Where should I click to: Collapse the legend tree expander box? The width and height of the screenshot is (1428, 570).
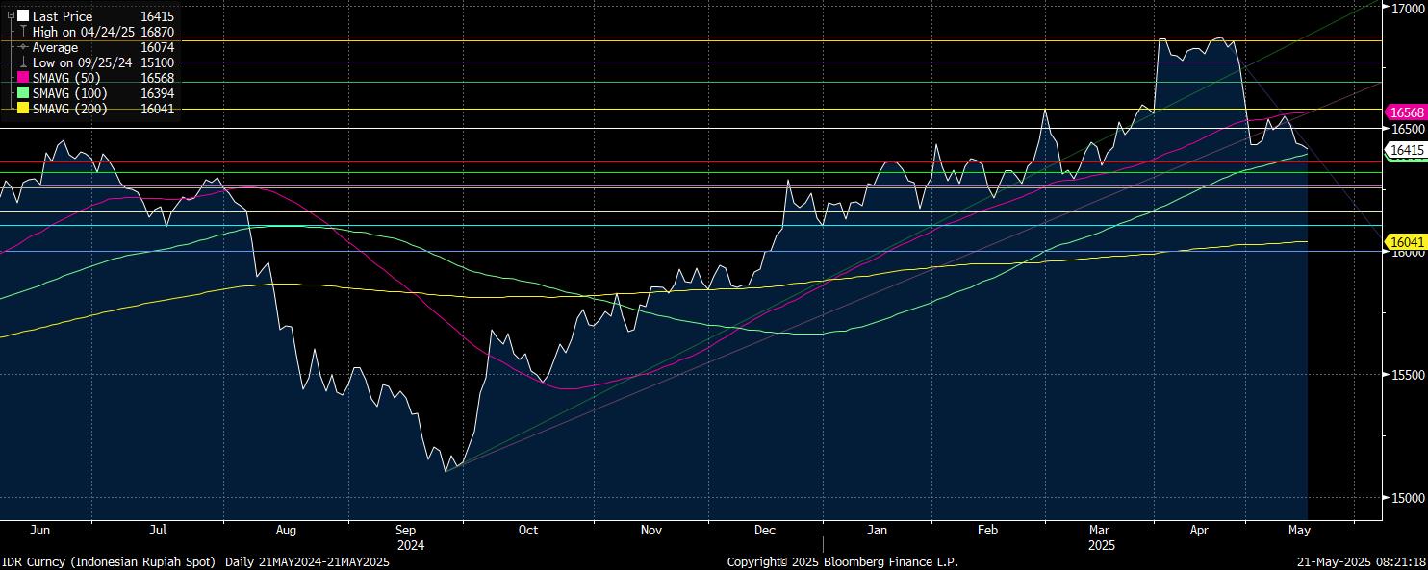[11, 16]
